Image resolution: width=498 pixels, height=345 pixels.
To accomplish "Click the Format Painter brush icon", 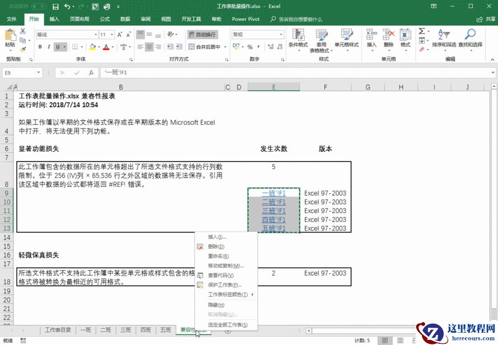I will (23, 49).
